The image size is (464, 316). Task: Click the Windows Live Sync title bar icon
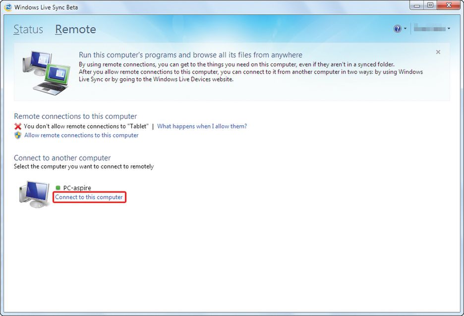8,7
